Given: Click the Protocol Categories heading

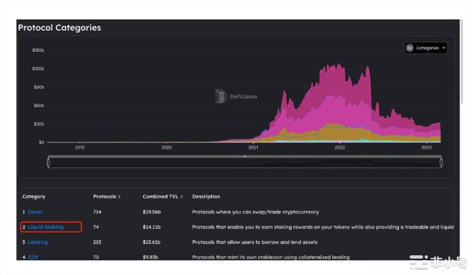Looking at the screenshot, I should [x=59, y=28].
